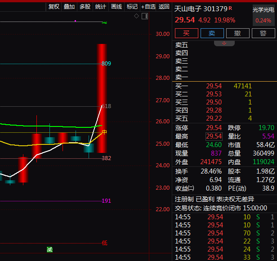The image size is (277, 261).
Task: Click the large red limit-up candlestick
Action: click(x=102, y=98)
